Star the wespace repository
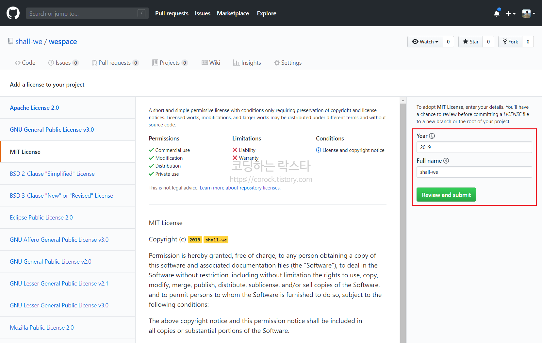The image size is (542, 343). (x=470, y=41)
